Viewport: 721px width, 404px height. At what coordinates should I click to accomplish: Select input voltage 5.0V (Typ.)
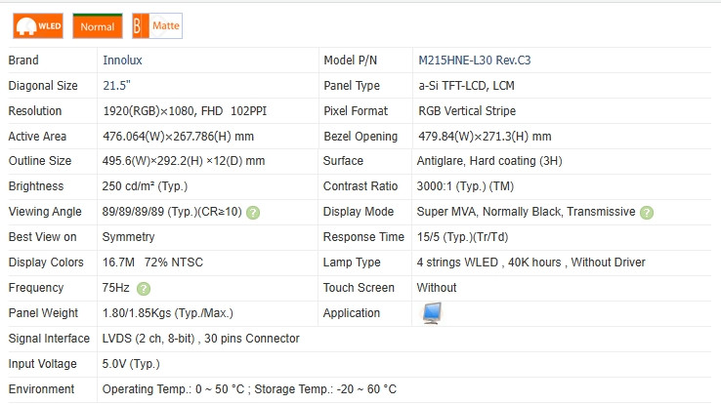pos(131,364)
